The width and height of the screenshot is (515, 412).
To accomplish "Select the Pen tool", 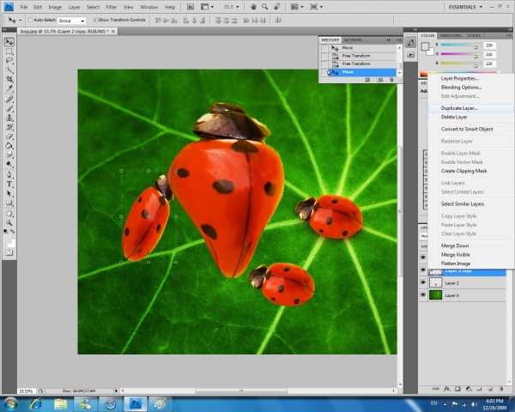I will coord(9,174).
